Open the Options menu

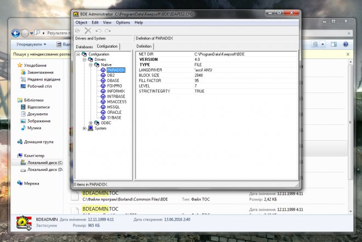[123, 22]
